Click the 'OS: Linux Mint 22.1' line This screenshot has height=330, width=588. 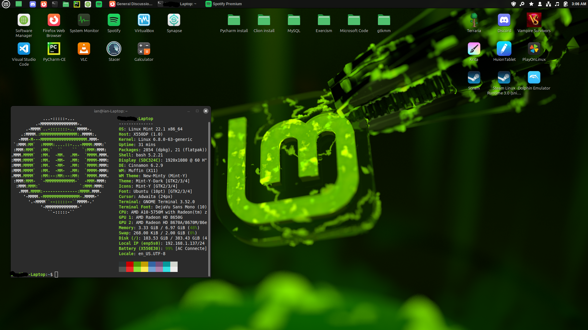[151, 129]
